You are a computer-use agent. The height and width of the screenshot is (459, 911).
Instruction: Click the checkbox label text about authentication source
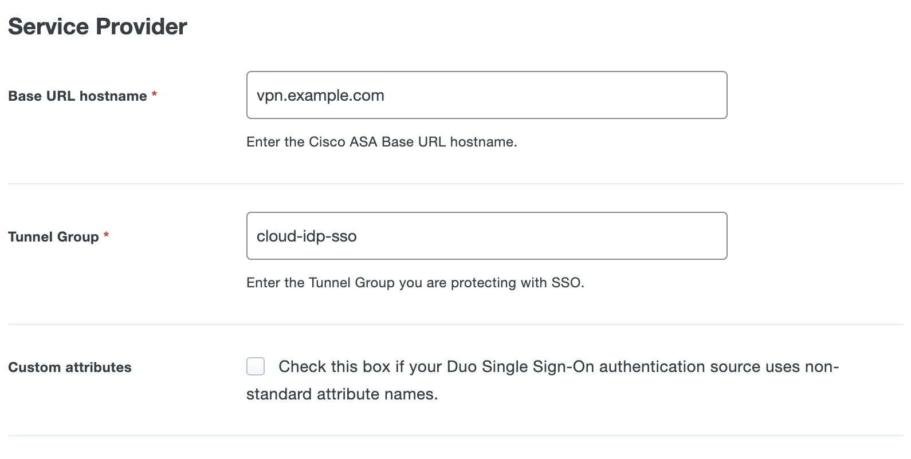click(559, 366)
